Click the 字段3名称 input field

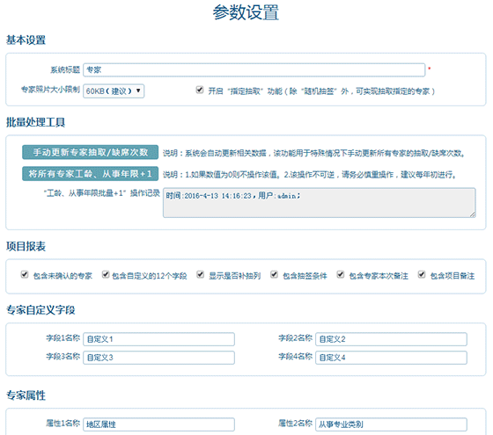point(158,358)
